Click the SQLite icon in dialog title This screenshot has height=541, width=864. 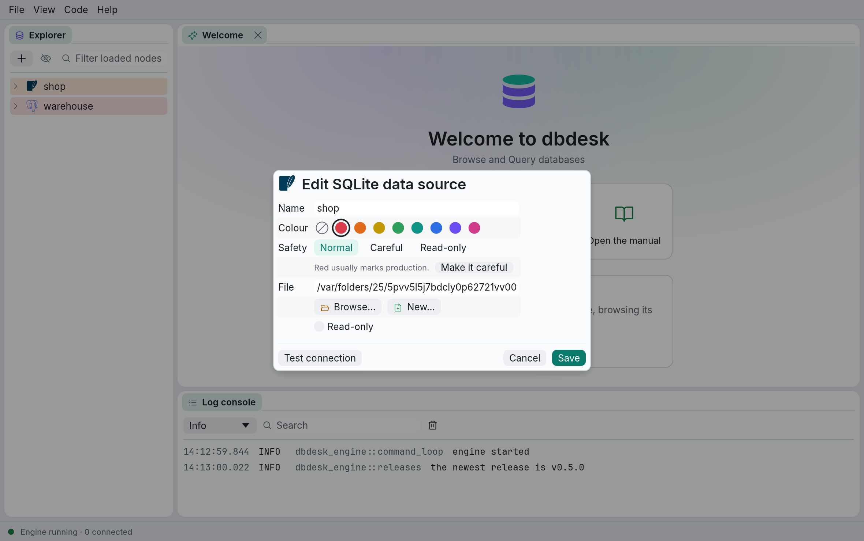287,184
